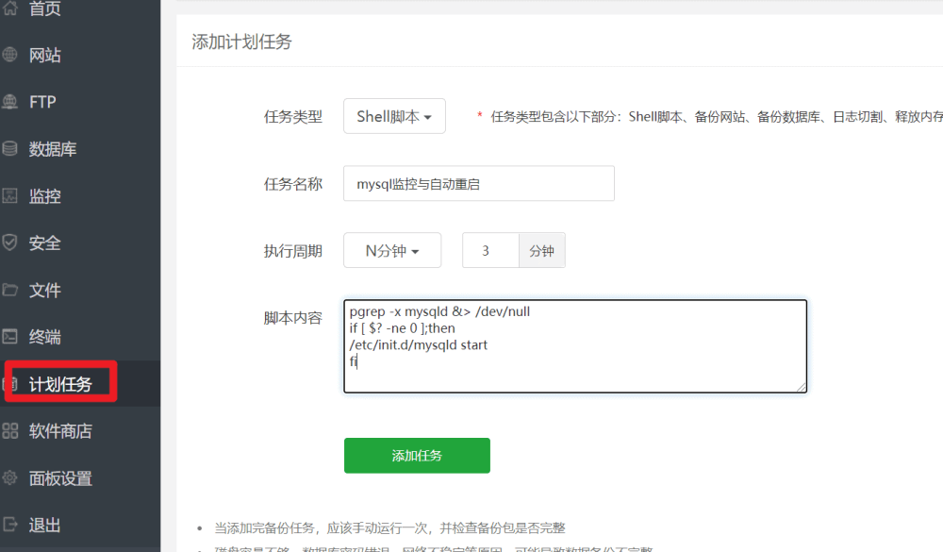Click the script line "/etc/init.d/mysqld start"
Viewport: 943px width, 552px height.
pos(419,345)
